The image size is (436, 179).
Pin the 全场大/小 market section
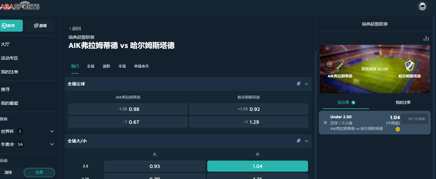point(298,141)
